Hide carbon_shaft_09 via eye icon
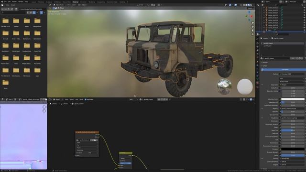Screen dimensions: 306x172 click(305, 28)
